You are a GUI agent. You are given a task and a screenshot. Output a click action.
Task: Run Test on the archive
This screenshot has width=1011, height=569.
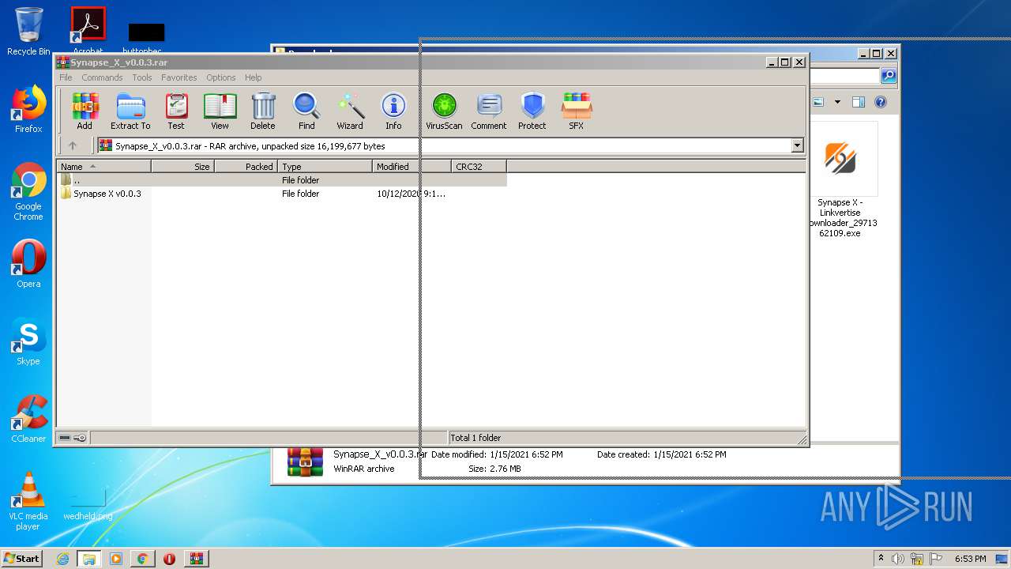tap(175, 111)
